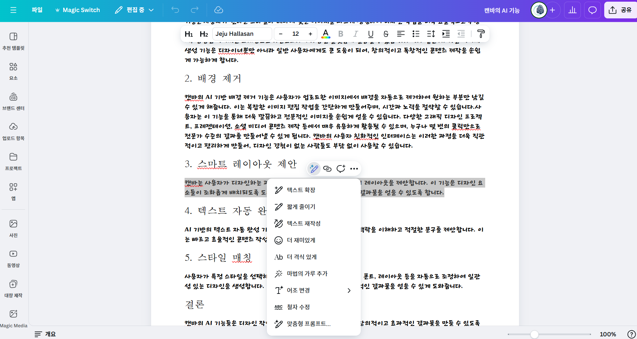
Task: Open more options ellipsis menu
Action: (354, 169)
